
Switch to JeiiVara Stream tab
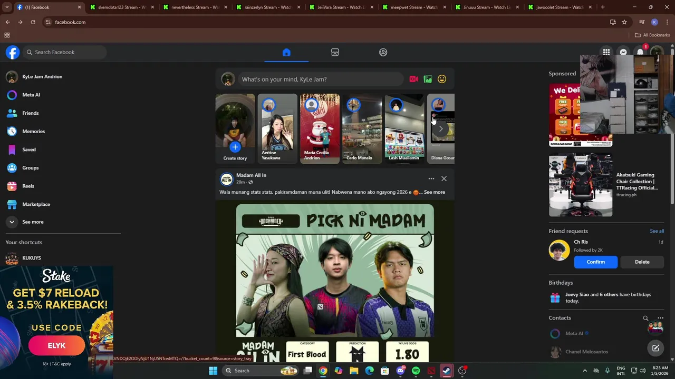pyautogui.click(x=341, y=7)
